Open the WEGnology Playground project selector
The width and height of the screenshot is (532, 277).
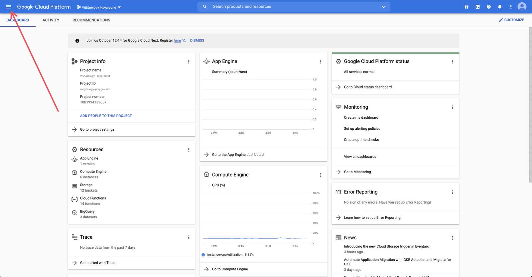99,7
